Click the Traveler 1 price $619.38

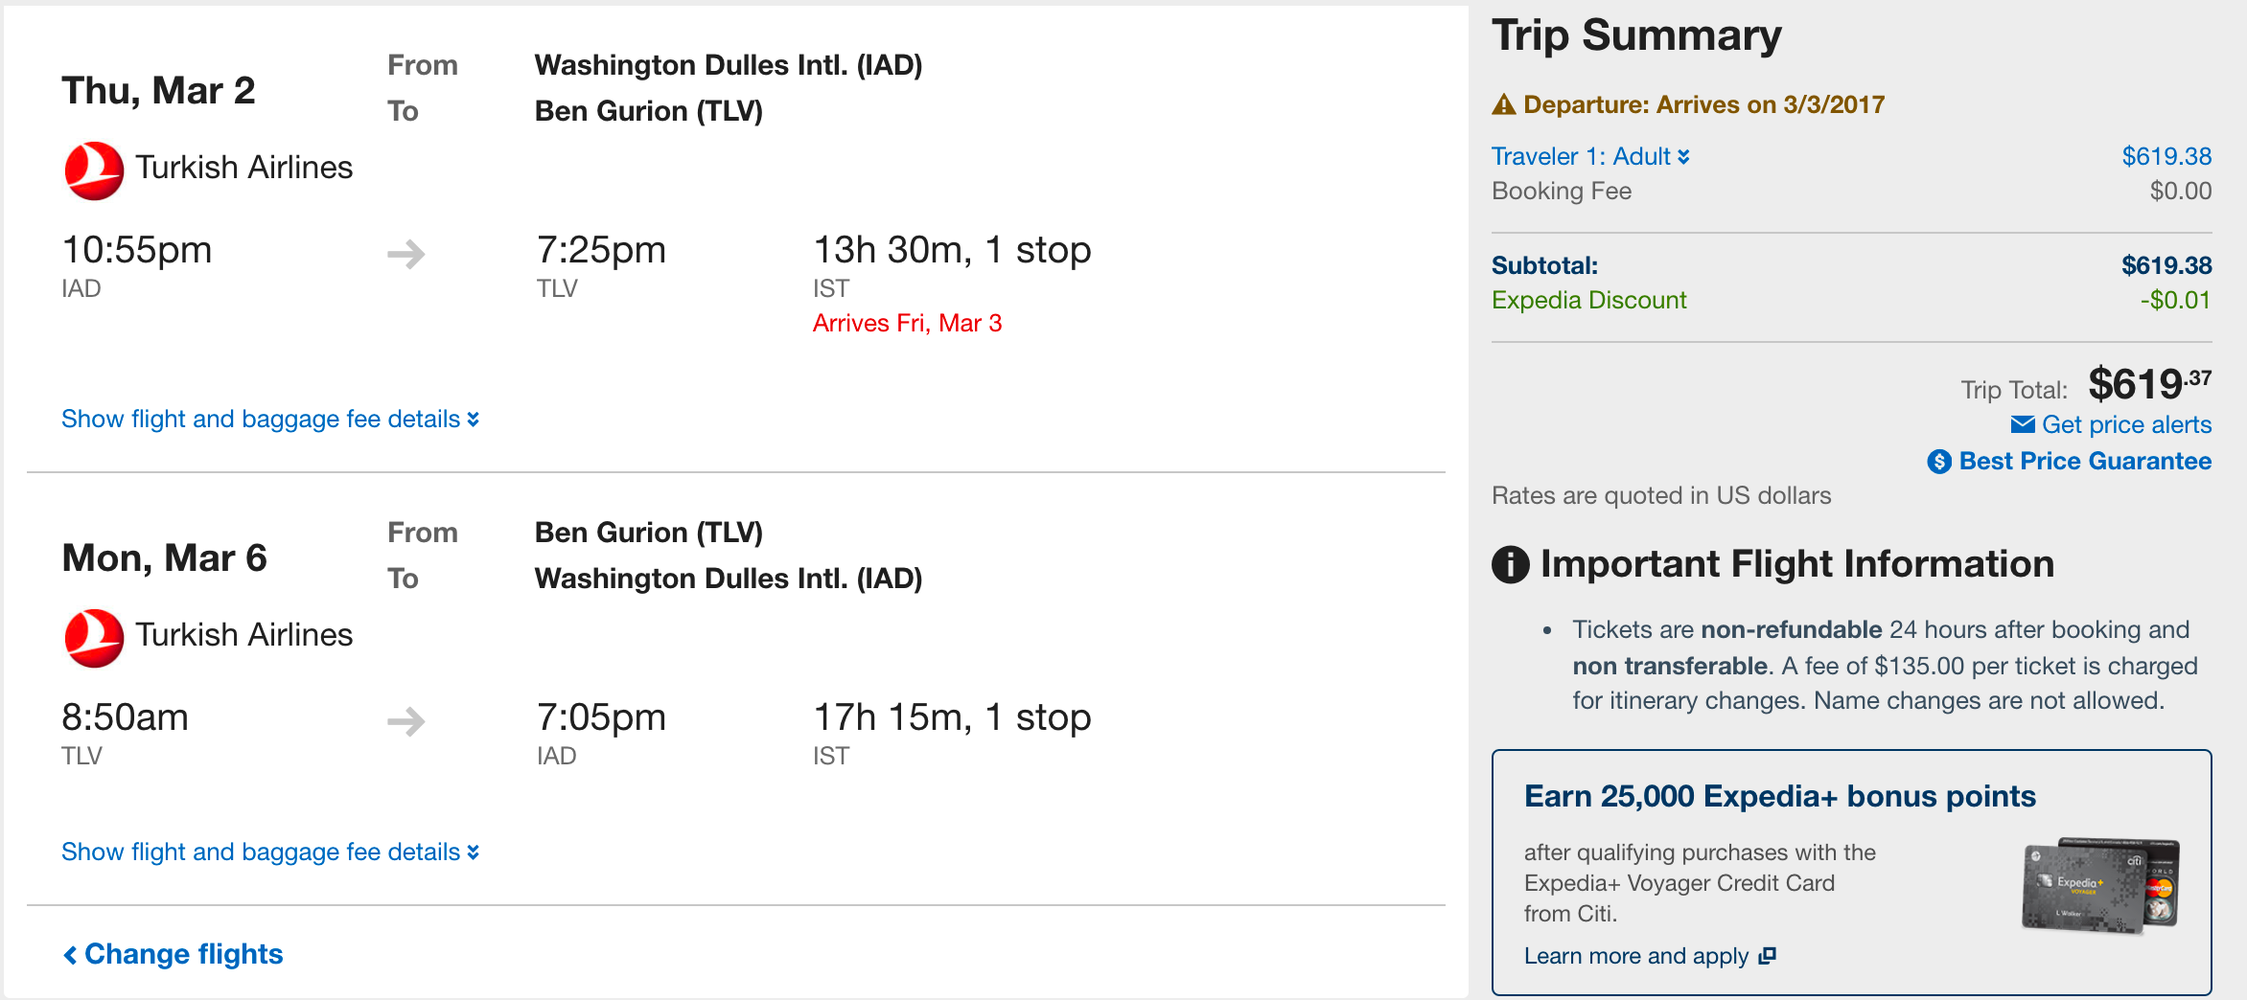click(x=2166, y=156)
